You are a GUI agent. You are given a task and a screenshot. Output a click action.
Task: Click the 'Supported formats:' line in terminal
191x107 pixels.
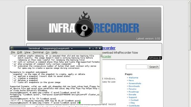[55, 86]
